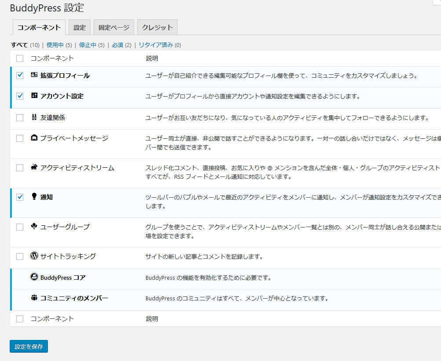Enable the サイトトラッキング checkbox

click(20, 256)
